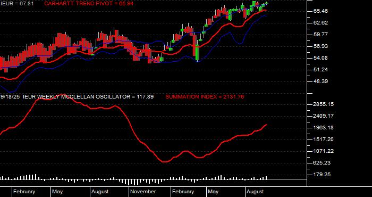
Task: Select the first February time axis marker
Action: [24, 192]
